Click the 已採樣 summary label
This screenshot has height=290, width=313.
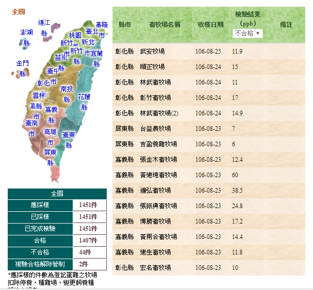[40, 217]
